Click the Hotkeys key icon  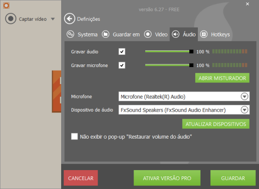click(x=204, y=34)
